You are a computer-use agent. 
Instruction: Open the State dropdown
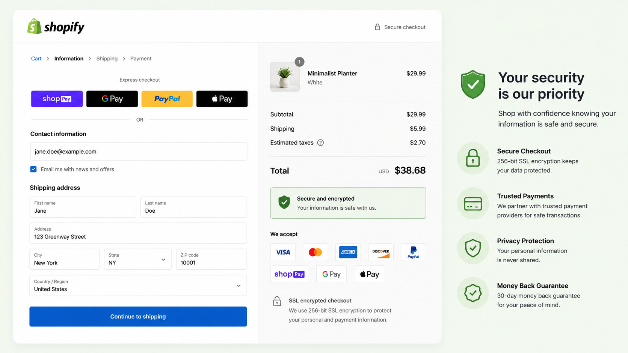[137, 259]
